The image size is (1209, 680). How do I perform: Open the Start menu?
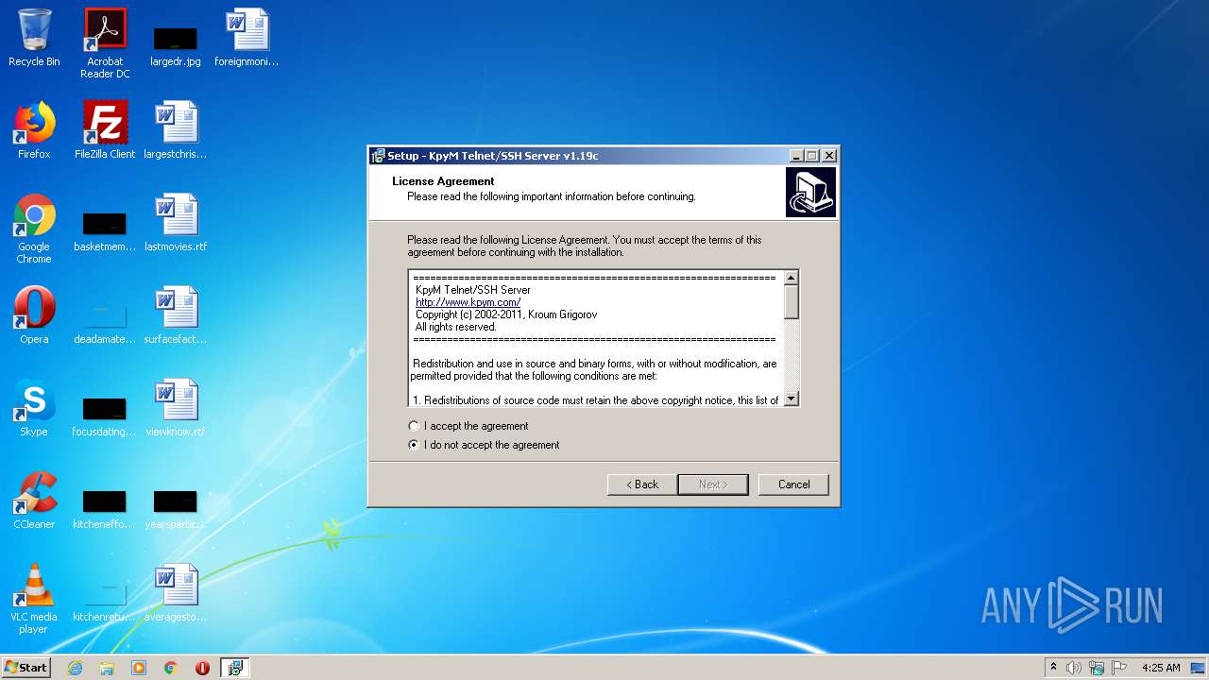point(26,668)
